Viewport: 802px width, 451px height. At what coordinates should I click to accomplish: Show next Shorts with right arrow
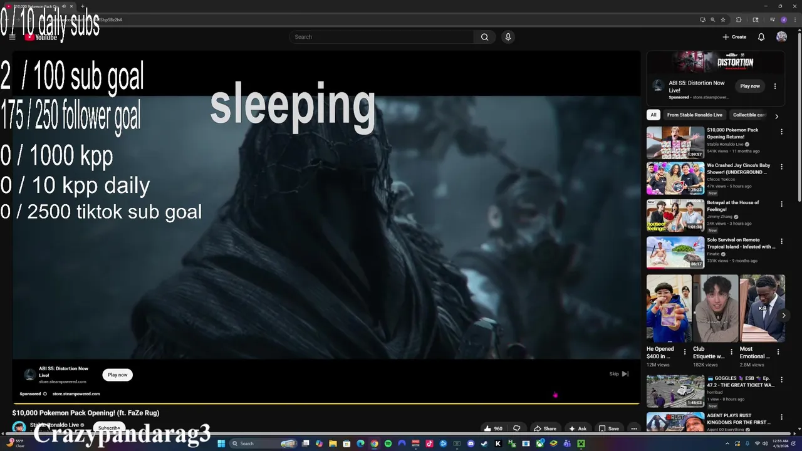(783, 315)
